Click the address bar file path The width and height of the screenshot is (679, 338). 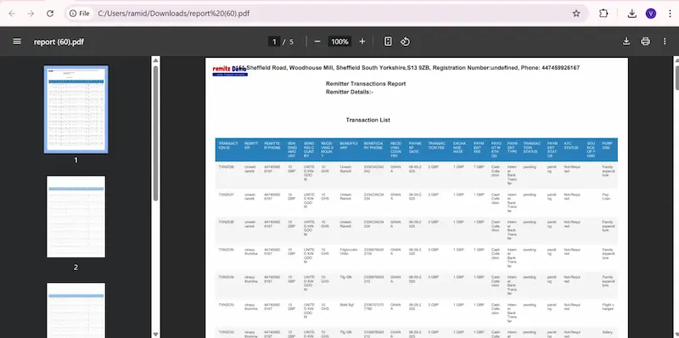[x=174, y=14]
